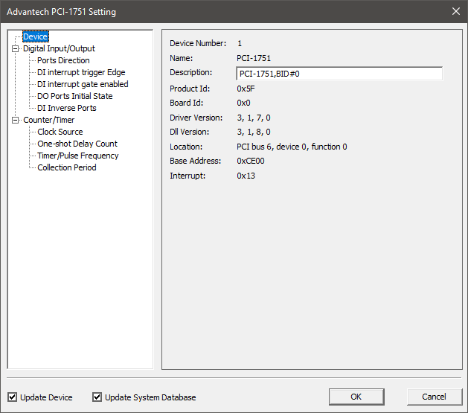Collapse the Counter/Timer tree node

pyautogui.click(x=15, y=120)
